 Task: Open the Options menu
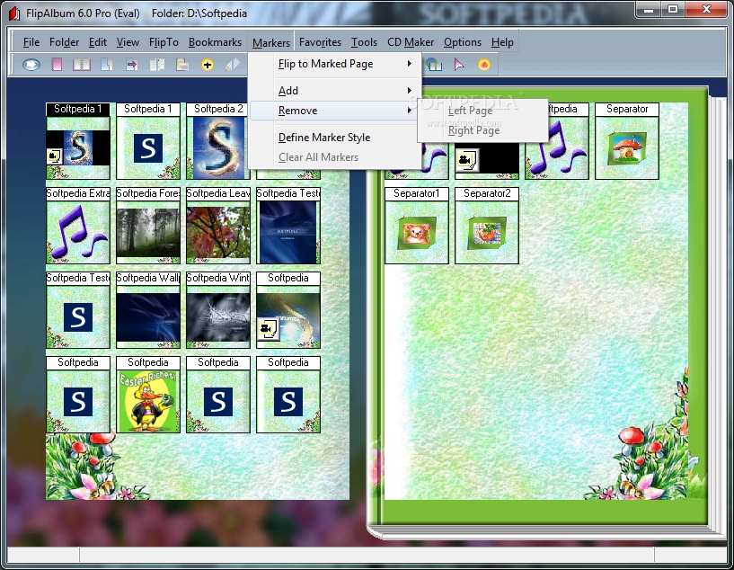[x=463, y=42]
